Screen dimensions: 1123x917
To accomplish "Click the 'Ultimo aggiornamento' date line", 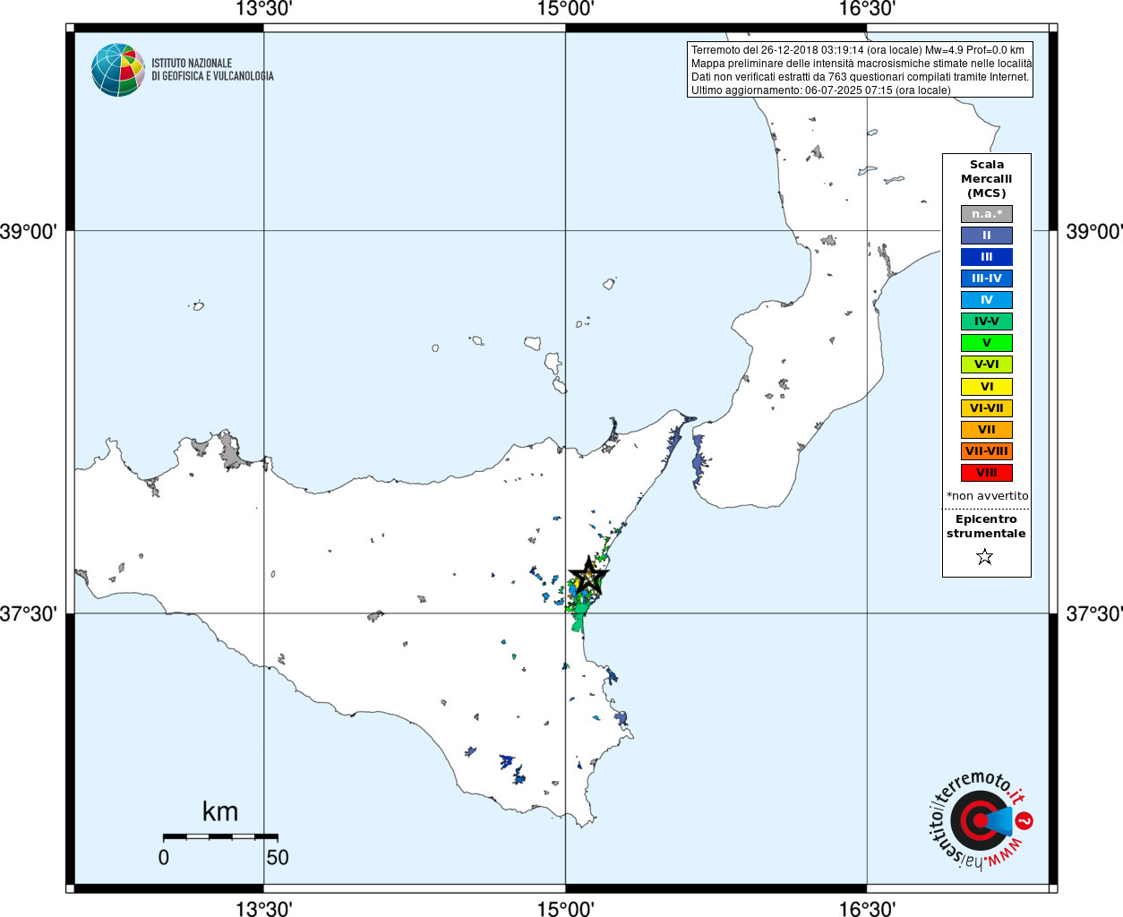I will (x=821, y=90).
